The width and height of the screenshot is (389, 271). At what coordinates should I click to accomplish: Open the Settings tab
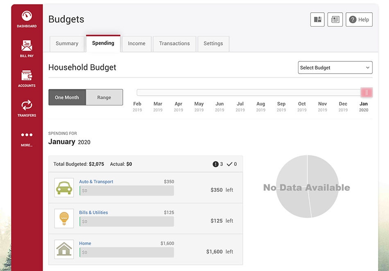click(213, 44)
